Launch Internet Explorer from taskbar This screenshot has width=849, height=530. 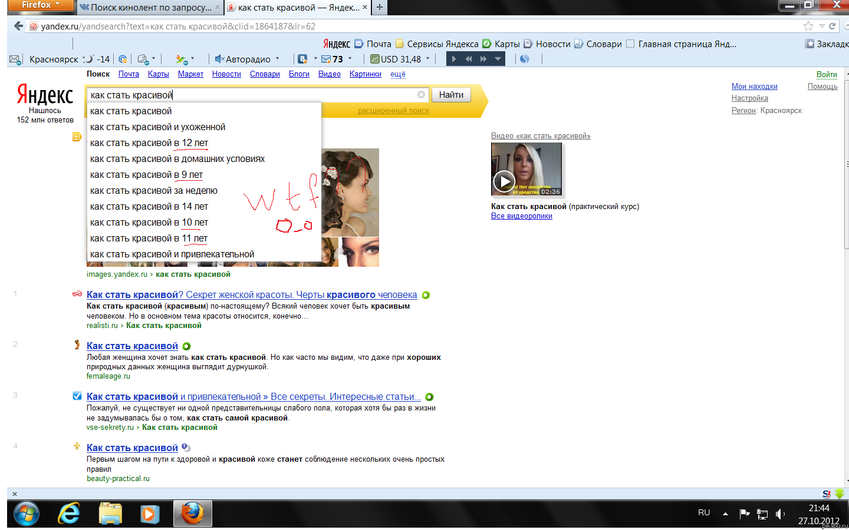[68, 514]
